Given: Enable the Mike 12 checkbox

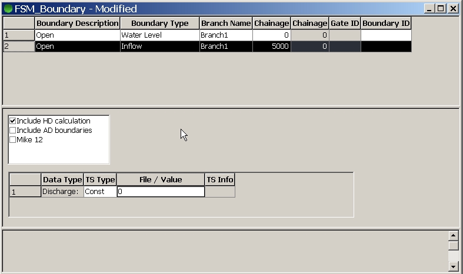Looking at the screenshot, I should click(x=13, y=140).
